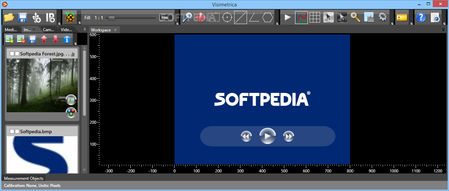Open the Measurement Objects tab
449x191 pixels.
click(24, 178)
